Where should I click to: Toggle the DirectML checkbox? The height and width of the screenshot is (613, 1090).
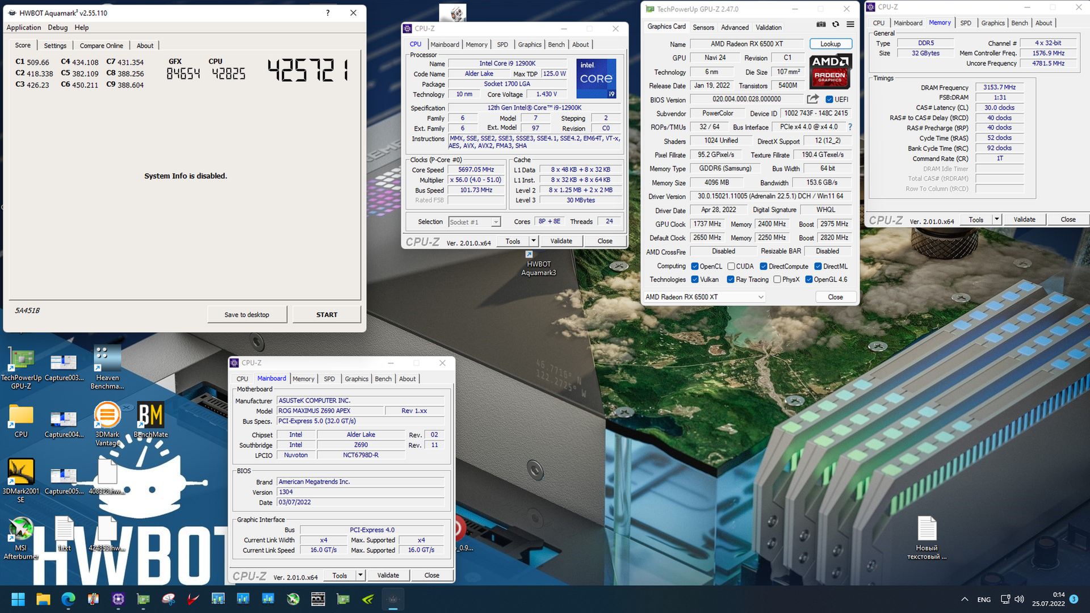click(818, 266)
